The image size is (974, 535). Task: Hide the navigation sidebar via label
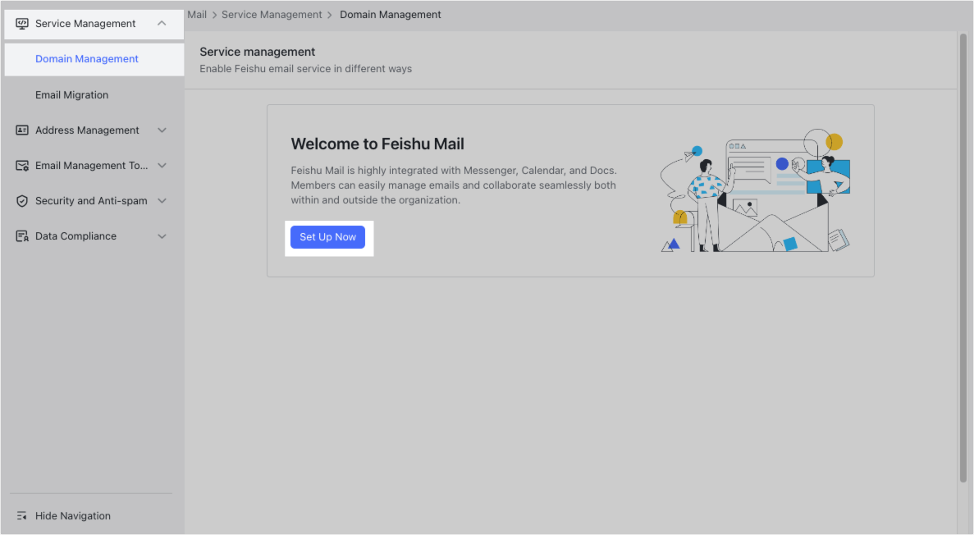(x=73, y=516)
